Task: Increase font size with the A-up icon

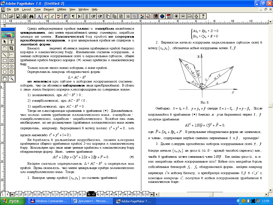Action: click(x=46, y=16)
